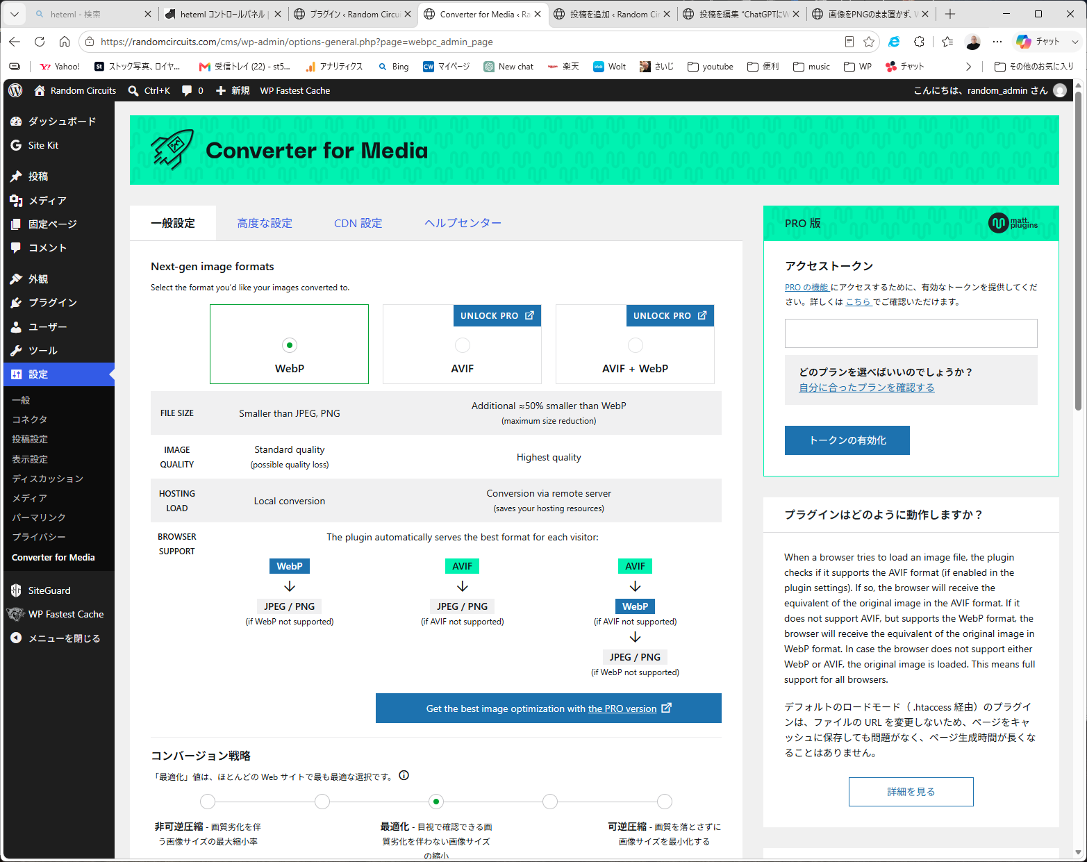Screen dimensions: 1087x862
Task: Open the comments bubble in admin bar
Action: [x=192, y=90]
